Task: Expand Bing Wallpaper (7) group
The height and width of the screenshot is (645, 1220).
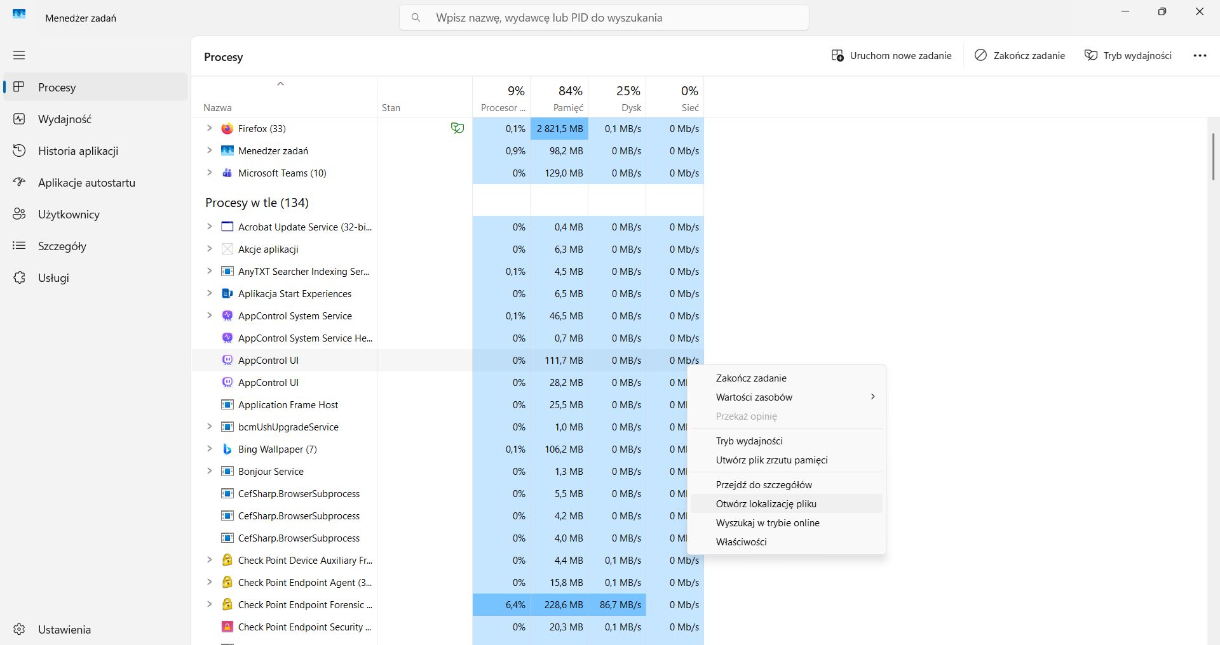Action: [209, 449]
